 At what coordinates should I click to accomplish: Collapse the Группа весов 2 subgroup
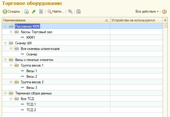pos(11,82)
